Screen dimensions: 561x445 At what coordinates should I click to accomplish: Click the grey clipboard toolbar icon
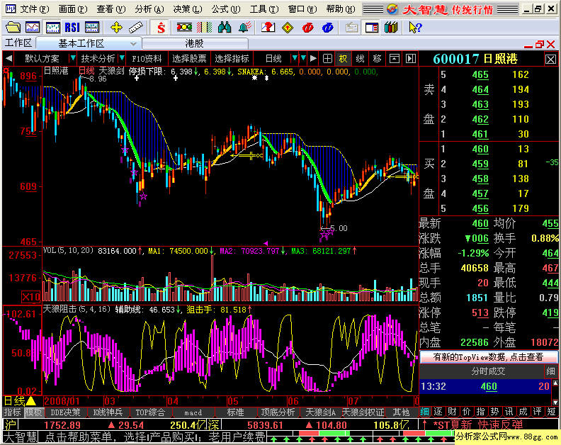coord(352,27)
